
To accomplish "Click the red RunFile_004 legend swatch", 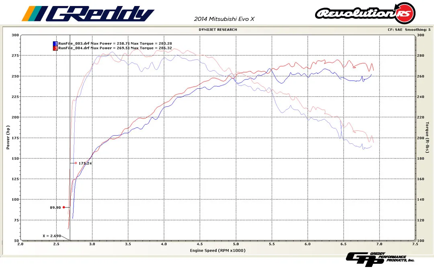I will coord(55,48).
